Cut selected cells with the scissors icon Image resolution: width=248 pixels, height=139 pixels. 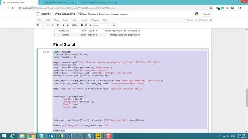[48, 25]
